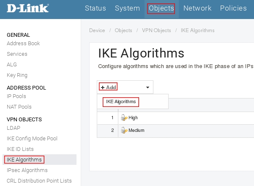Open Address Book in the sidebar
The image size is (254, 186).
click(23, 44)
